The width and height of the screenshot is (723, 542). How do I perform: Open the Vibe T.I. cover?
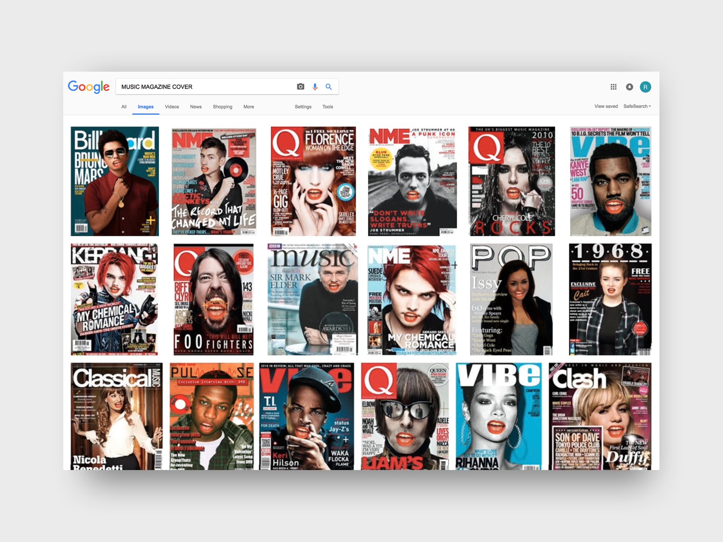coord(307,416)
